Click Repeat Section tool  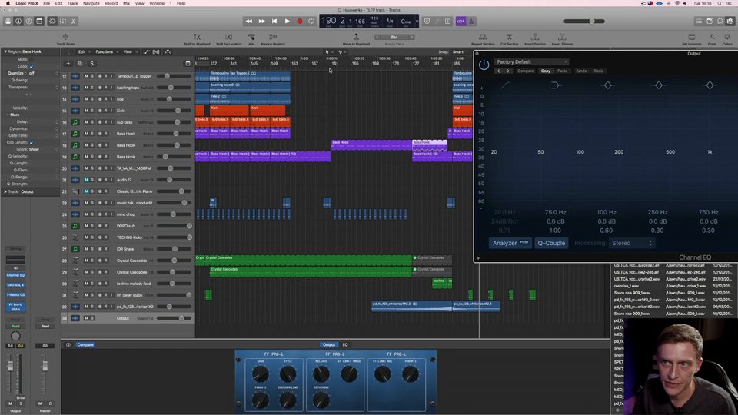pyautogui.click(x=483, y=39)
